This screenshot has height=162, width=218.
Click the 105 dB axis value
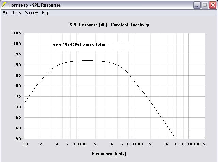point(17,33)
